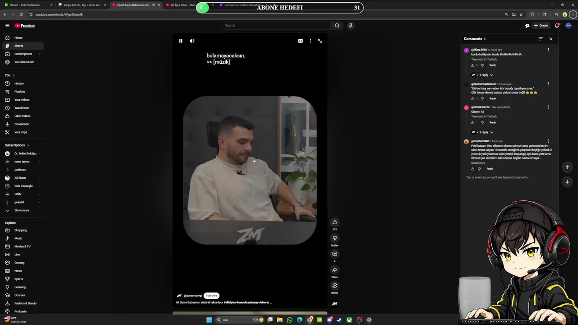The height and width of the screenshot is (325, 578).
Task: Open the @zonemotivyt channel link
Action: click(193, 296)
